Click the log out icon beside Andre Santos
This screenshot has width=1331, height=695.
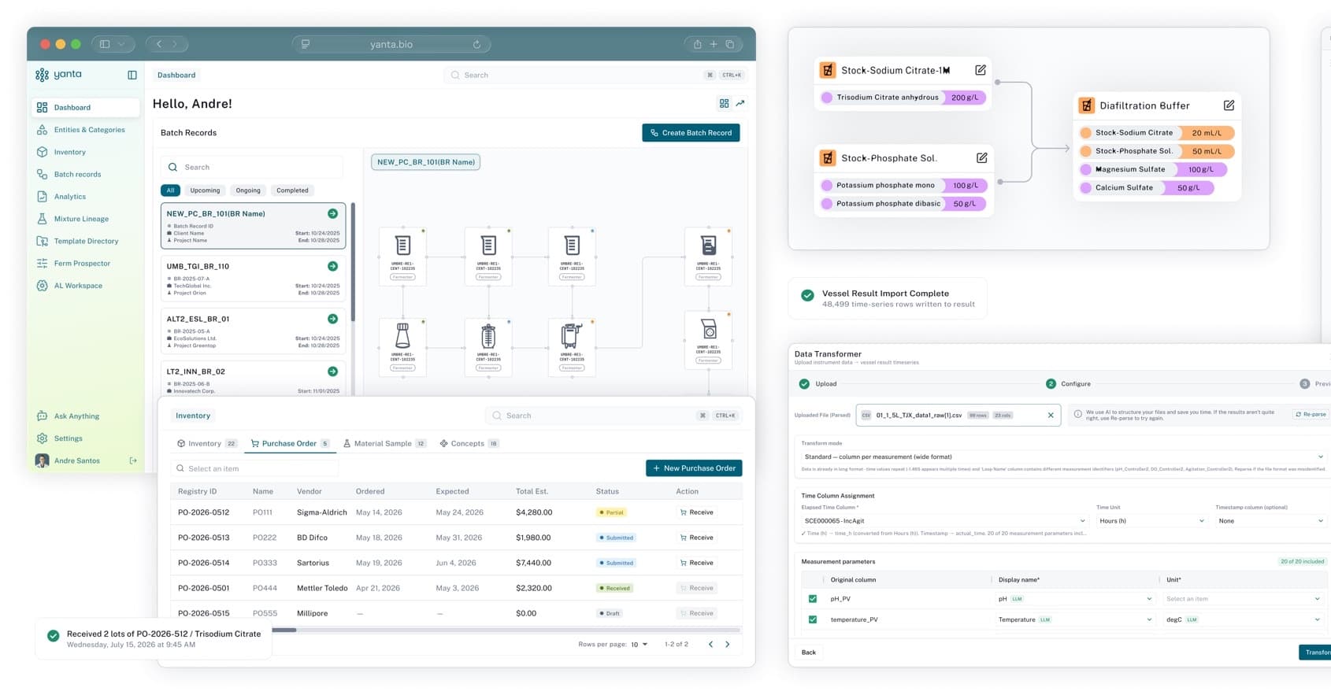pyautogui.click(x=133, y=460)
